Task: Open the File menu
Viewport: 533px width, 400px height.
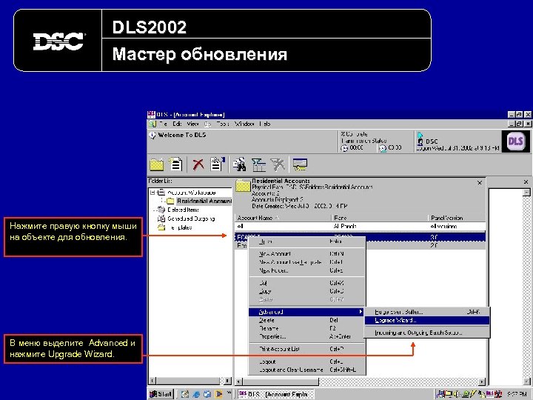Action: [163, 124]
